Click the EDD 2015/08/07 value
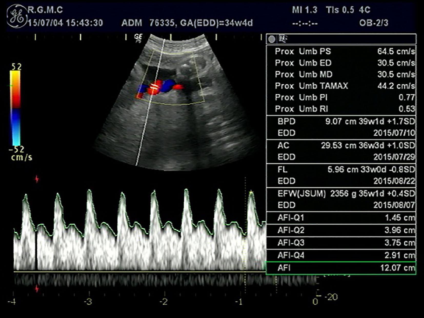This screenshot has height=318, width=424. 394,205
